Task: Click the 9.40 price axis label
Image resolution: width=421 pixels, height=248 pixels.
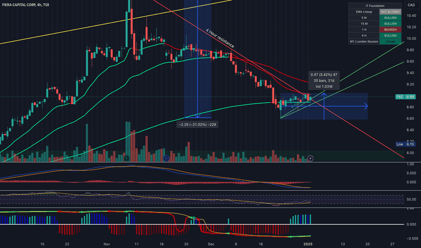Action: click(410, 73)
